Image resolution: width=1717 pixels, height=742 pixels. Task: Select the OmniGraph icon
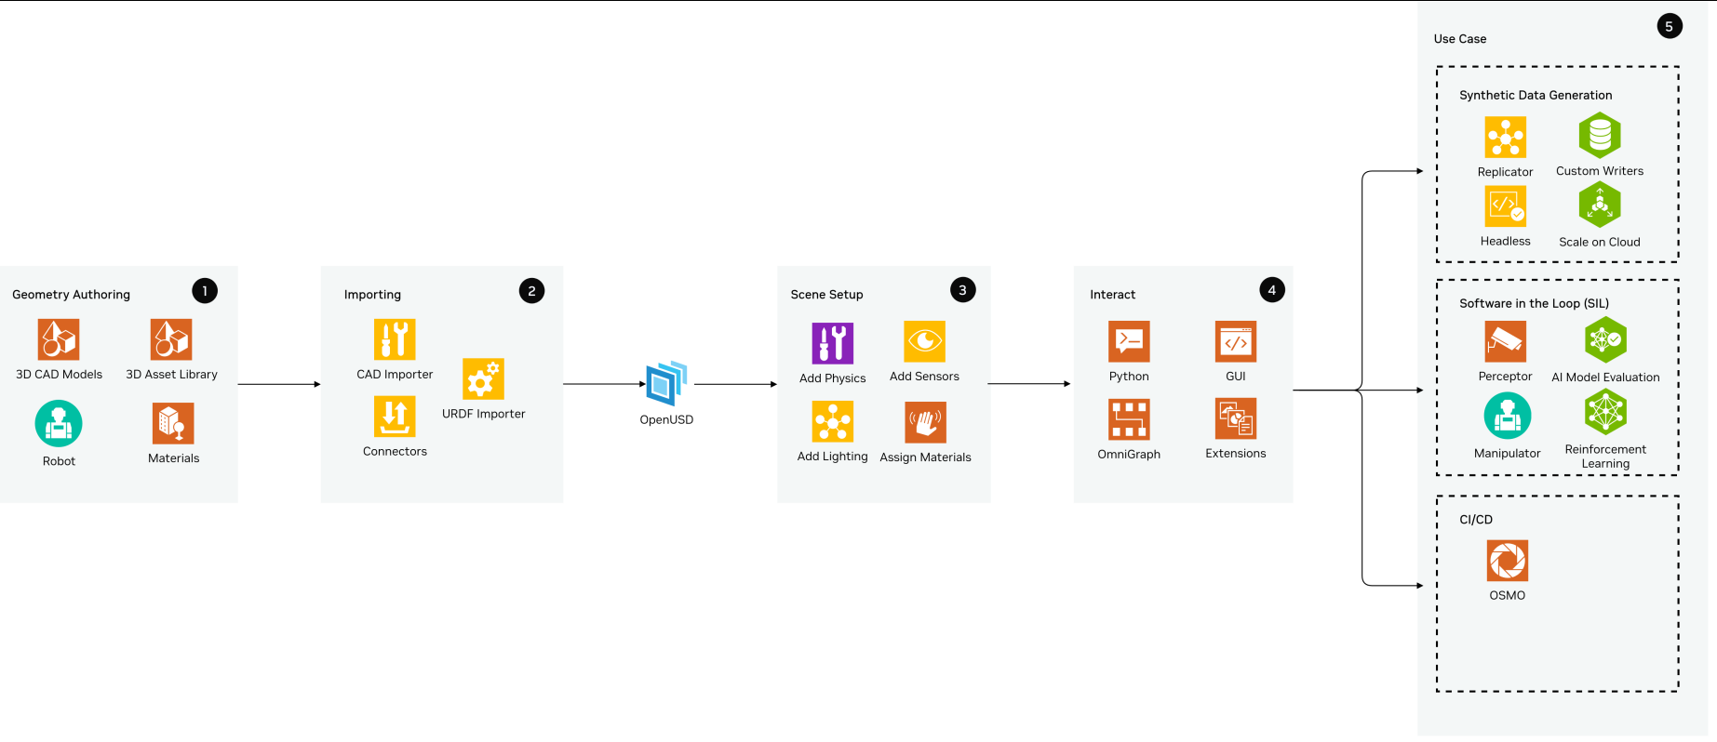[x=1129, y=419]
